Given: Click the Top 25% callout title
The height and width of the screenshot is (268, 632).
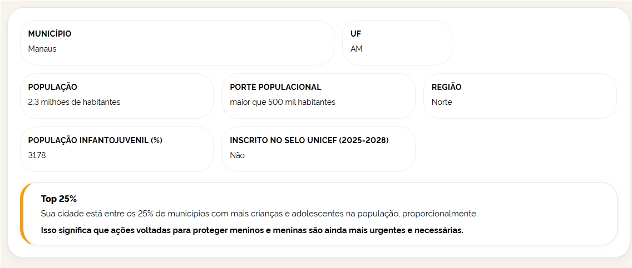Looking at the screenshot, I should (59, 199).
